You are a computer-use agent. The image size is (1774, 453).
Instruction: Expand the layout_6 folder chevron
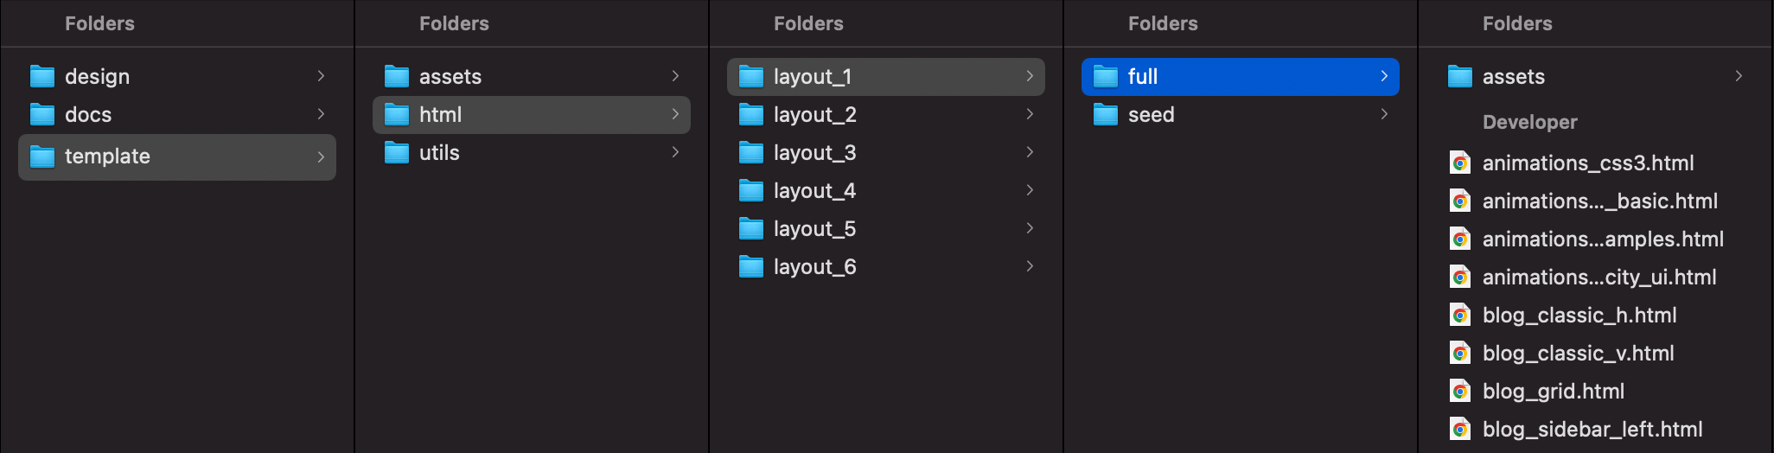click(x=1030, y=266)
